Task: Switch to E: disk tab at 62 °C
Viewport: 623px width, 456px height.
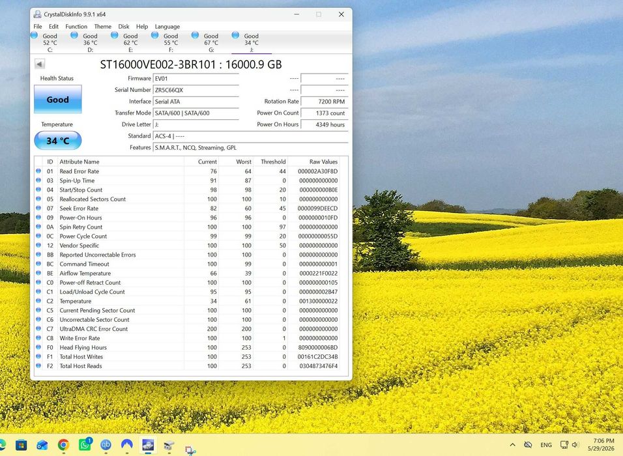Action: click(130, 42)
